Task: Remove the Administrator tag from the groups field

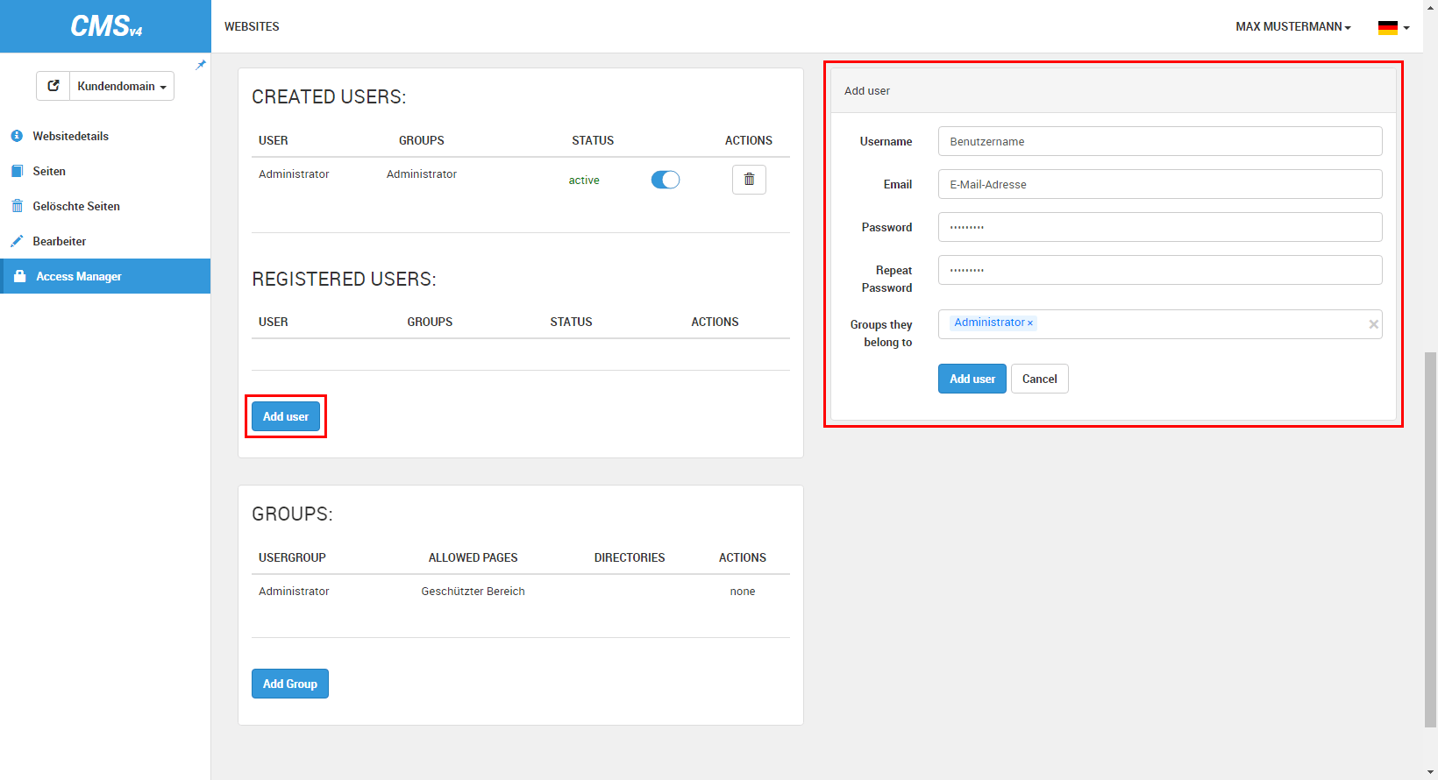Action: coord(1030,323)
